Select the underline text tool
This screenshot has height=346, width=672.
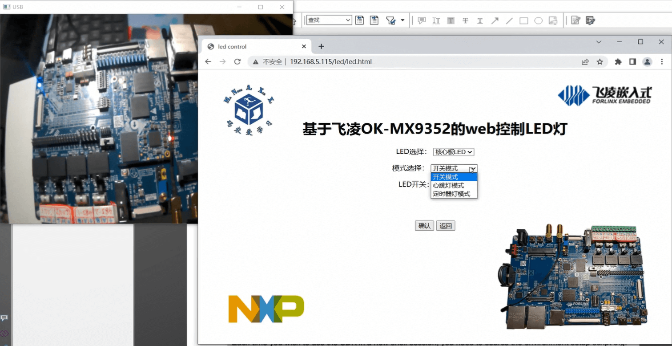coord(480,20)
